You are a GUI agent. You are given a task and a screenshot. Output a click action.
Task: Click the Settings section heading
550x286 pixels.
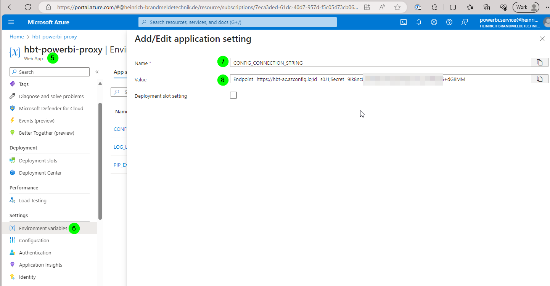tap(19, 215)
